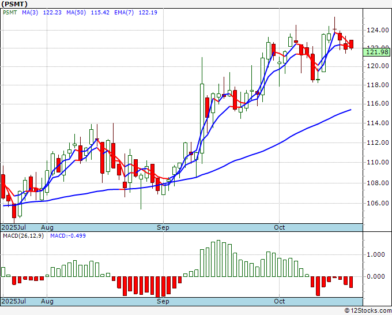This screenshot has height=315, width=392.
Task: Select the EMA(7) legend label
Action: (x=124, y=13)
